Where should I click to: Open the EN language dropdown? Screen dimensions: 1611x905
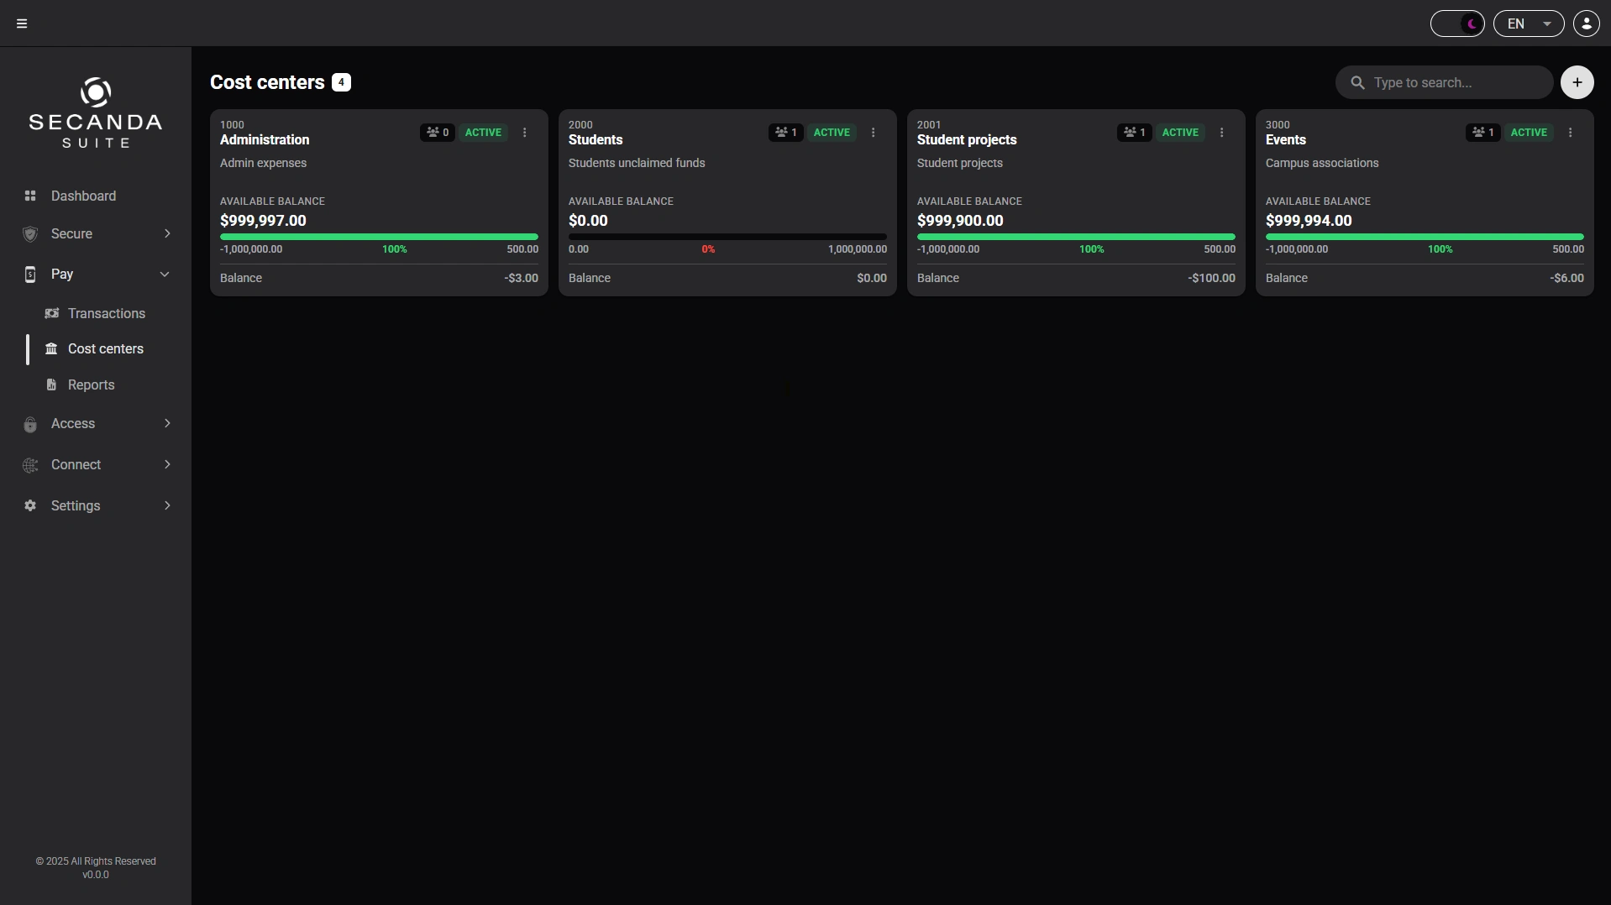click(x=1528, y=24)
